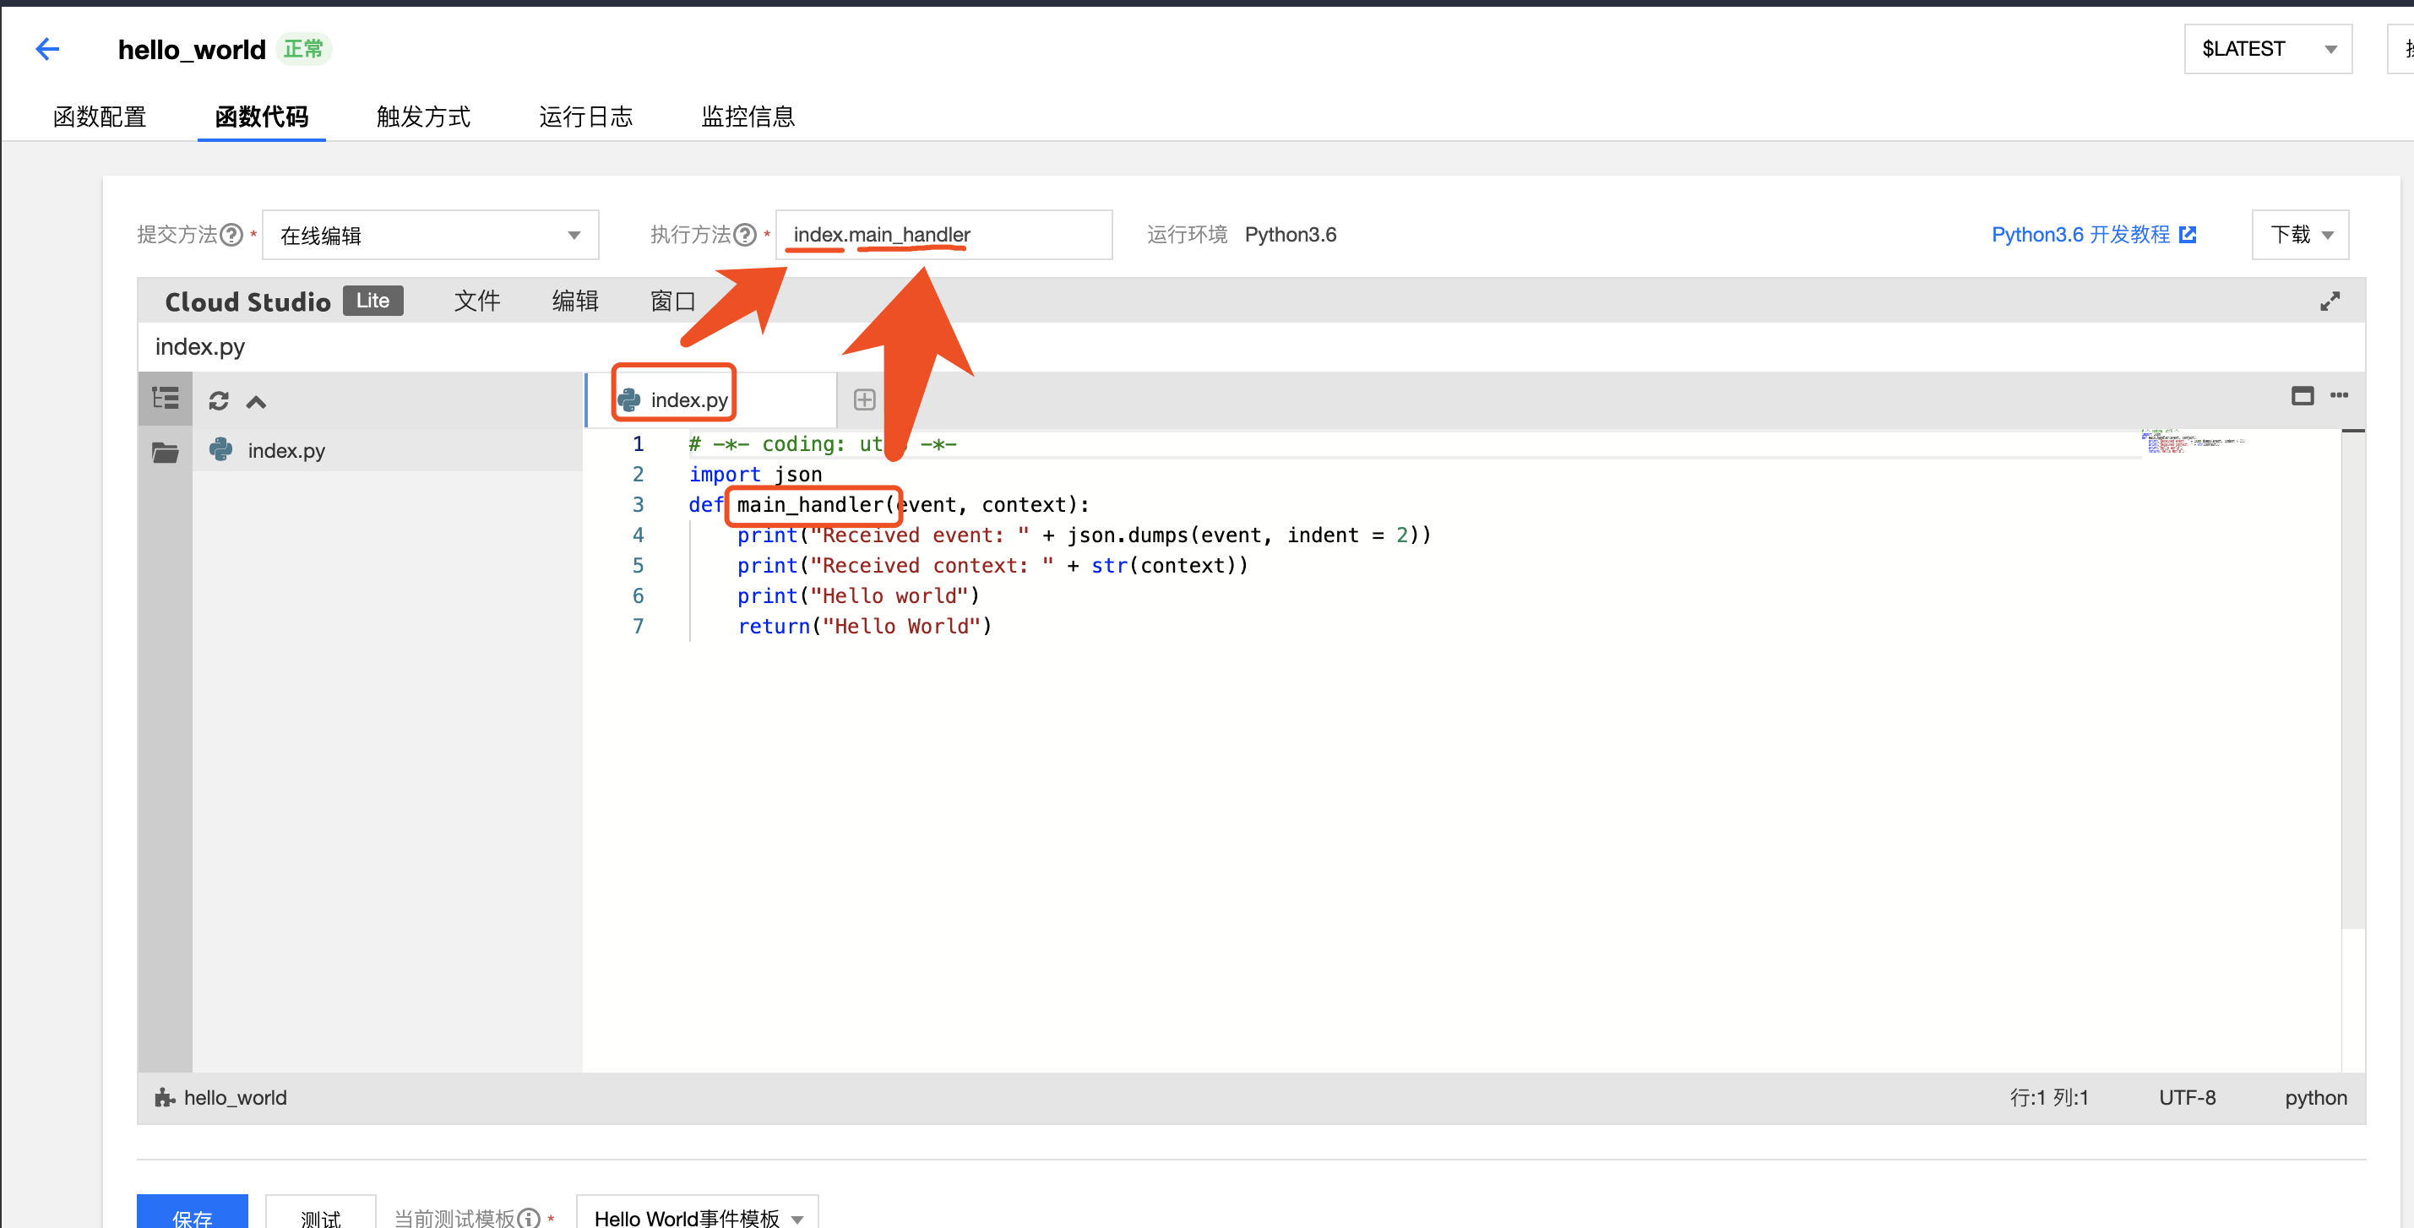Open the Python3.6 开发教程 link
Image resolution: width=2414 pixels, height=1228 pixels.
[x=2081, y=234]
